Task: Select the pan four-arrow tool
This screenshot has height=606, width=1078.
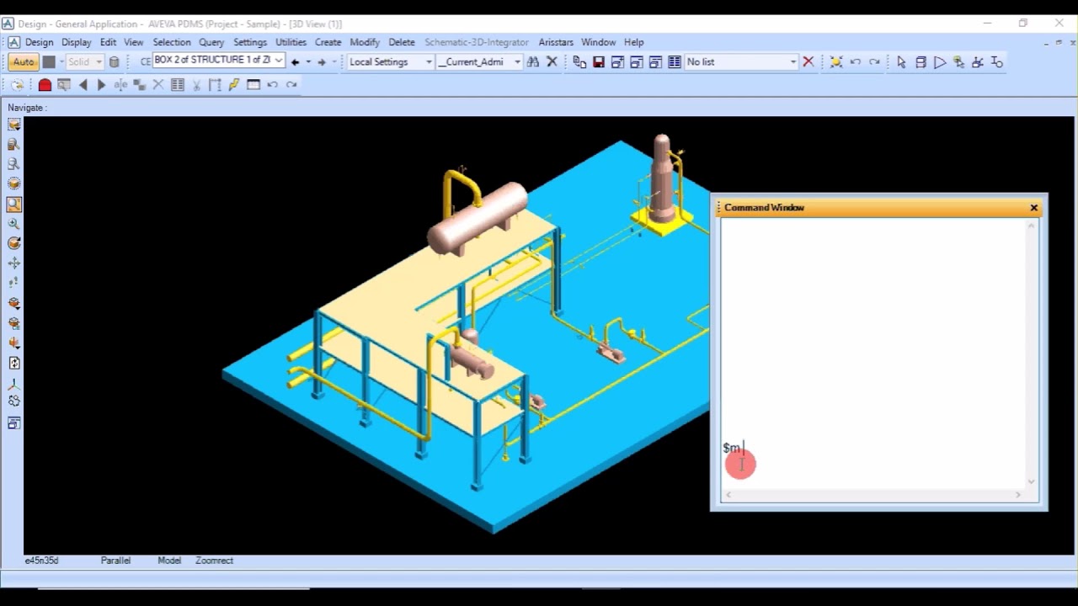Action: coord(14,263)
